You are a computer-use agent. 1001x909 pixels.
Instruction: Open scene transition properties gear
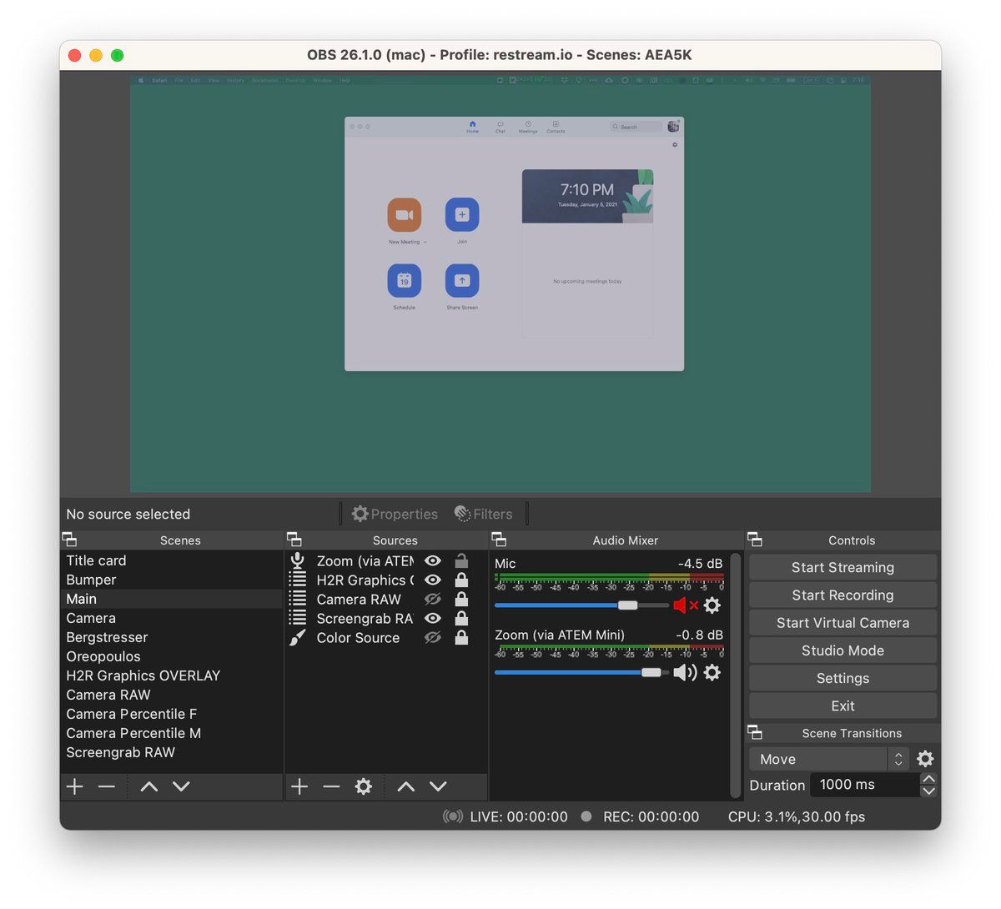pos(925,759)
